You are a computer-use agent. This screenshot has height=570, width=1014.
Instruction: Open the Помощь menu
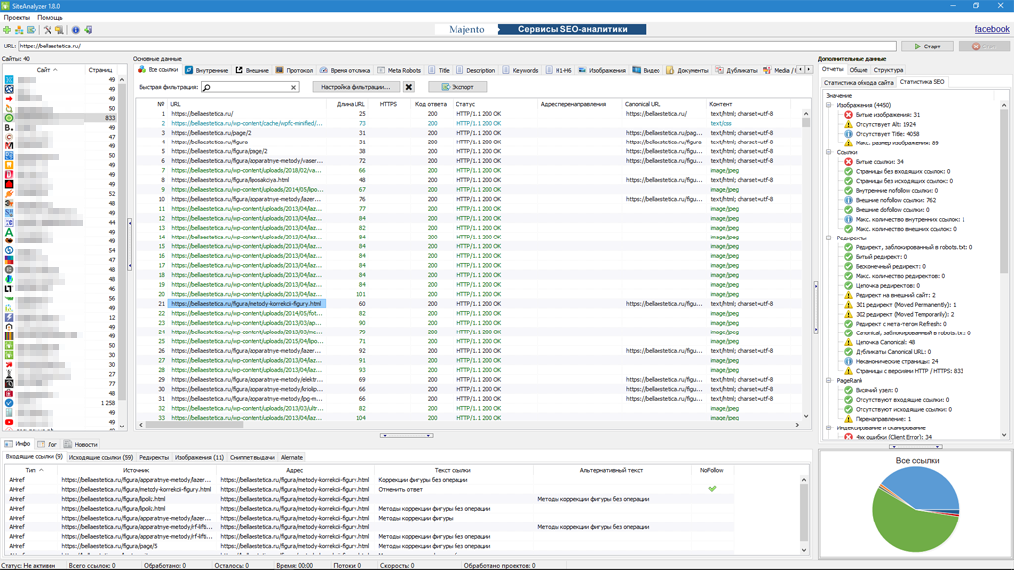[50, 18]
